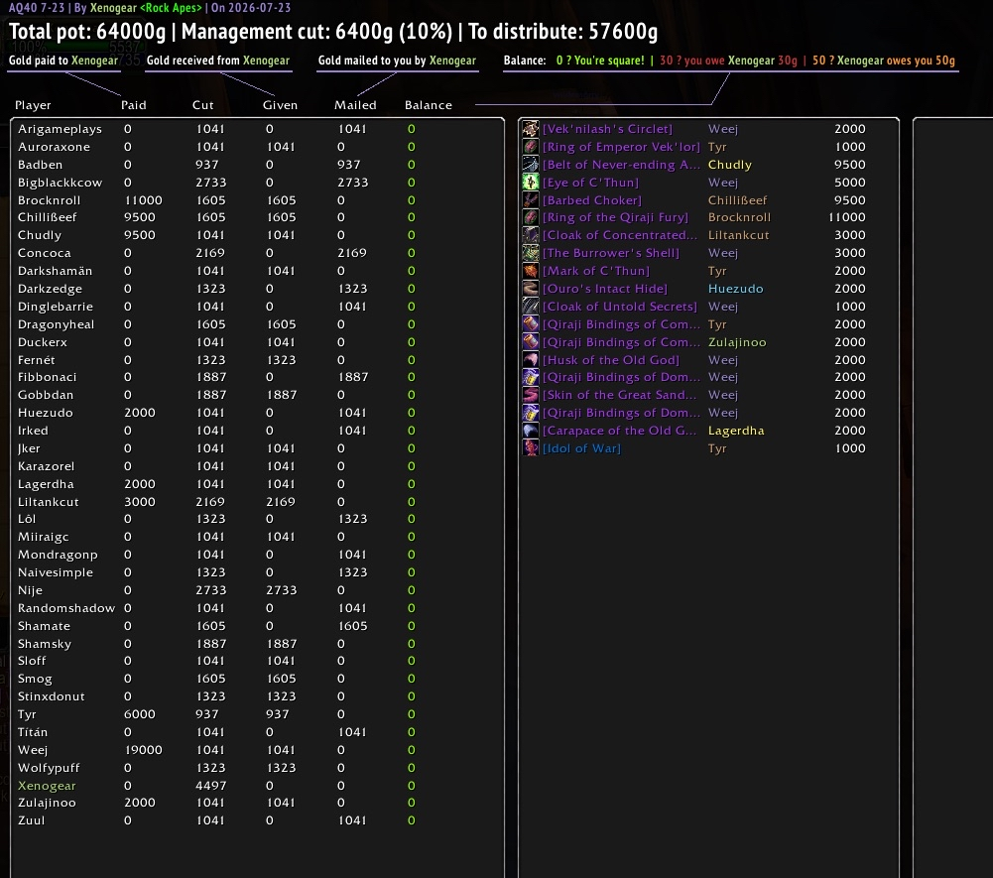Select the Wolfypuff player name
The width and height of the screenshot is (993, 878).
click(49, 768)
